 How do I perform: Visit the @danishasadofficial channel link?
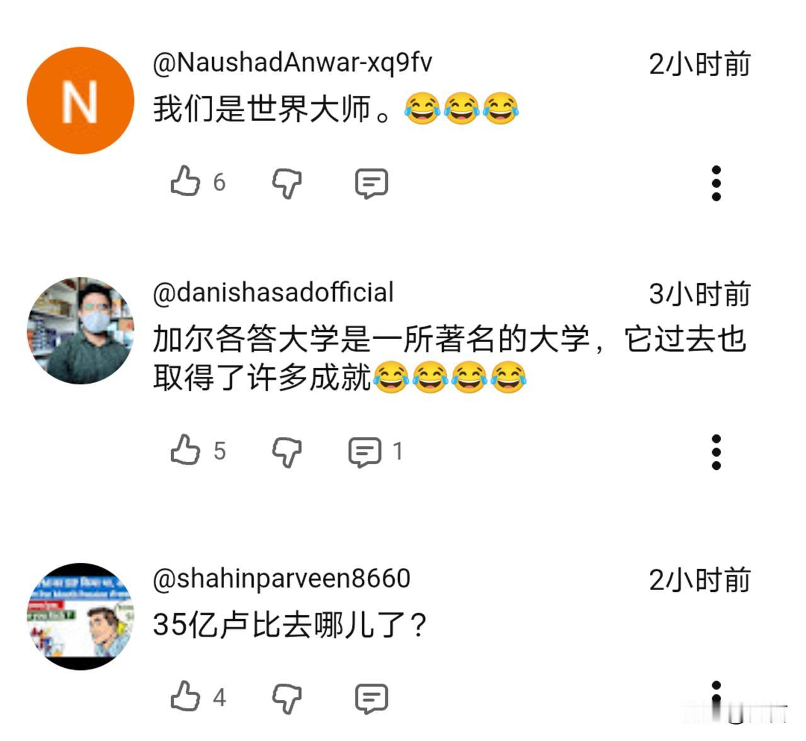pyautogui.click(x=273, y=292)
